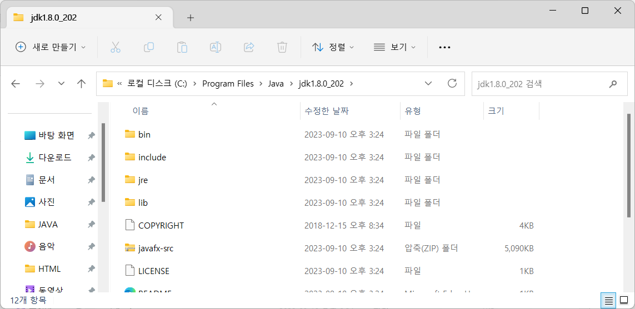Expand chevron after Java in path

click(292, 84)
